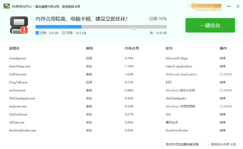End the 钉钉 DingTalk process
Screen dimensions: 243x149
(222, 82)
